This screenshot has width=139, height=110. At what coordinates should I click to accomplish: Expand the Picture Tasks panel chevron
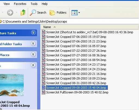[x=33, y=32]
